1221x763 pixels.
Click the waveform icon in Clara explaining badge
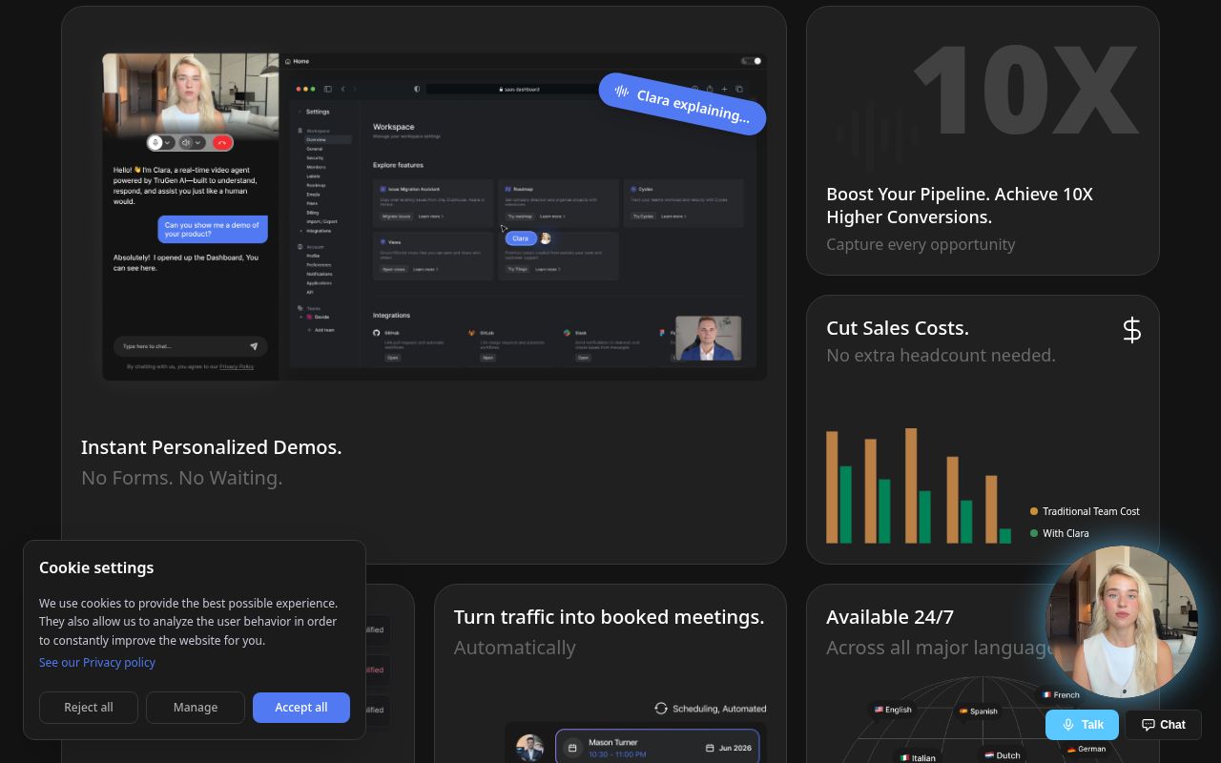(x=622, y=92)
